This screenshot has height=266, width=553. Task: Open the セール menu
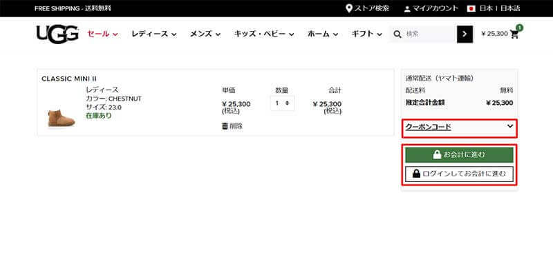click(x=102, y=34)
